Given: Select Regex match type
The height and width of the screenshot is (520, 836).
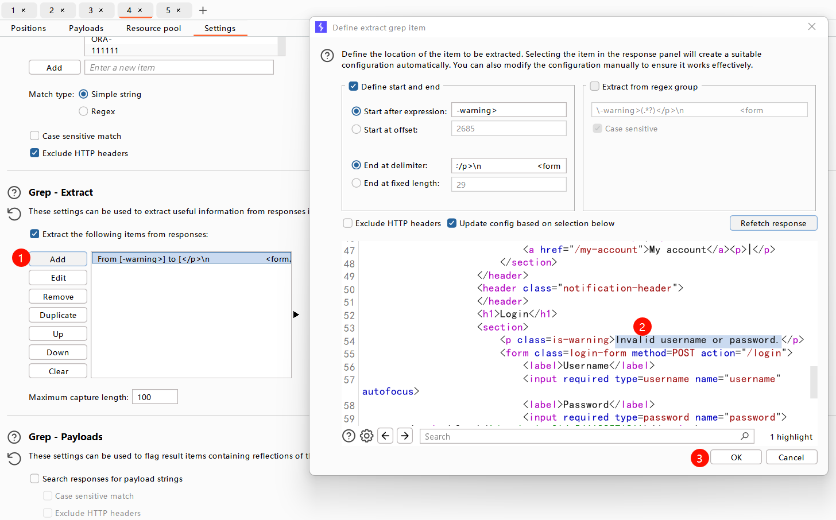Looking at the screenshot, I should point(84,111).
